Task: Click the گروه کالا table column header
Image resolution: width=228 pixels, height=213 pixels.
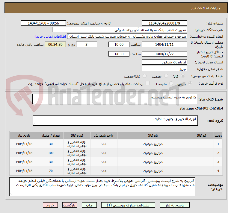Action: click(x=77, y=136)
